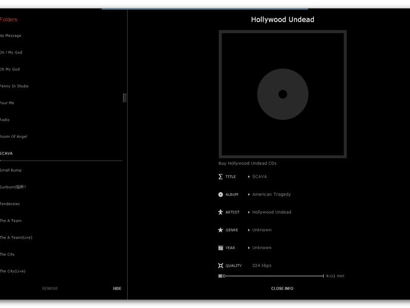Screen dimensions: 410x308
Task: Click the Quality icon
Action: [220, 265]
